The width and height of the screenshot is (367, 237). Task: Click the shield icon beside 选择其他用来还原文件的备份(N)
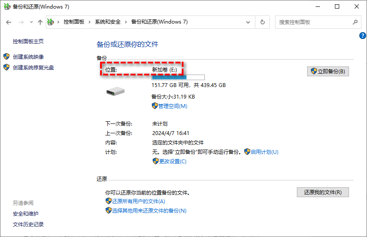108,210
